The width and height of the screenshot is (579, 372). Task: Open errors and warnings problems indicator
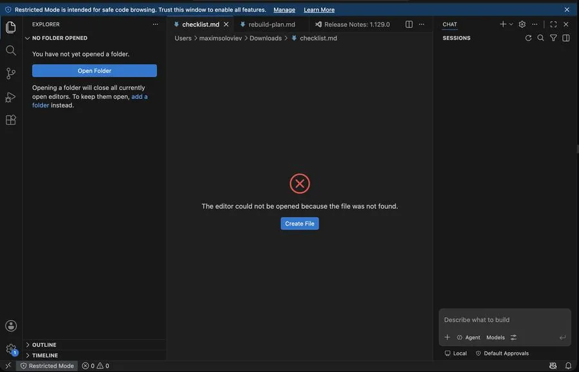pyautogui.click(x=95, y=366)
